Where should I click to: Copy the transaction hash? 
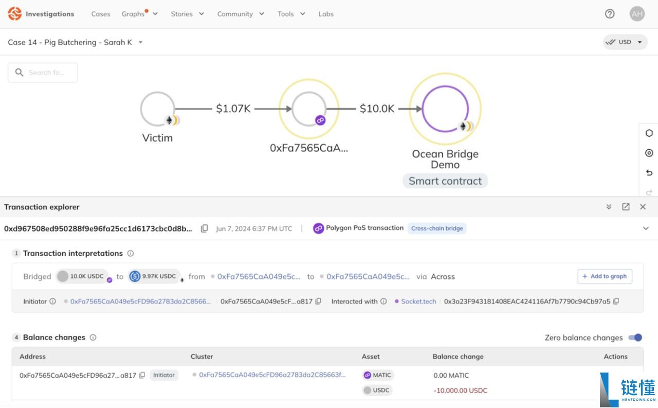tap(204, 228)
